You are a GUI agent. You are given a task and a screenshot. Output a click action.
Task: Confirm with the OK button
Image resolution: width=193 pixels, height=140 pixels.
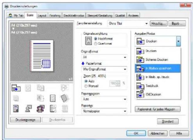click(136, 133)
